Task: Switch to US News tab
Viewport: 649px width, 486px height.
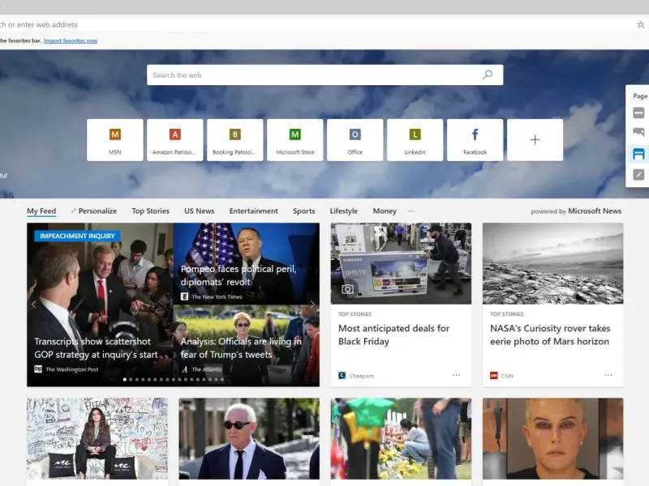Action: click(x=199, y=211)
